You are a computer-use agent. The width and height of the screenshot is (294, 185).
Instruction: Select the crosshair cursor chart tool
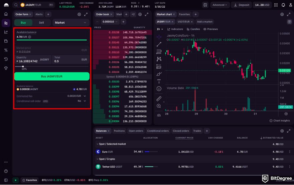click(159, 37)
